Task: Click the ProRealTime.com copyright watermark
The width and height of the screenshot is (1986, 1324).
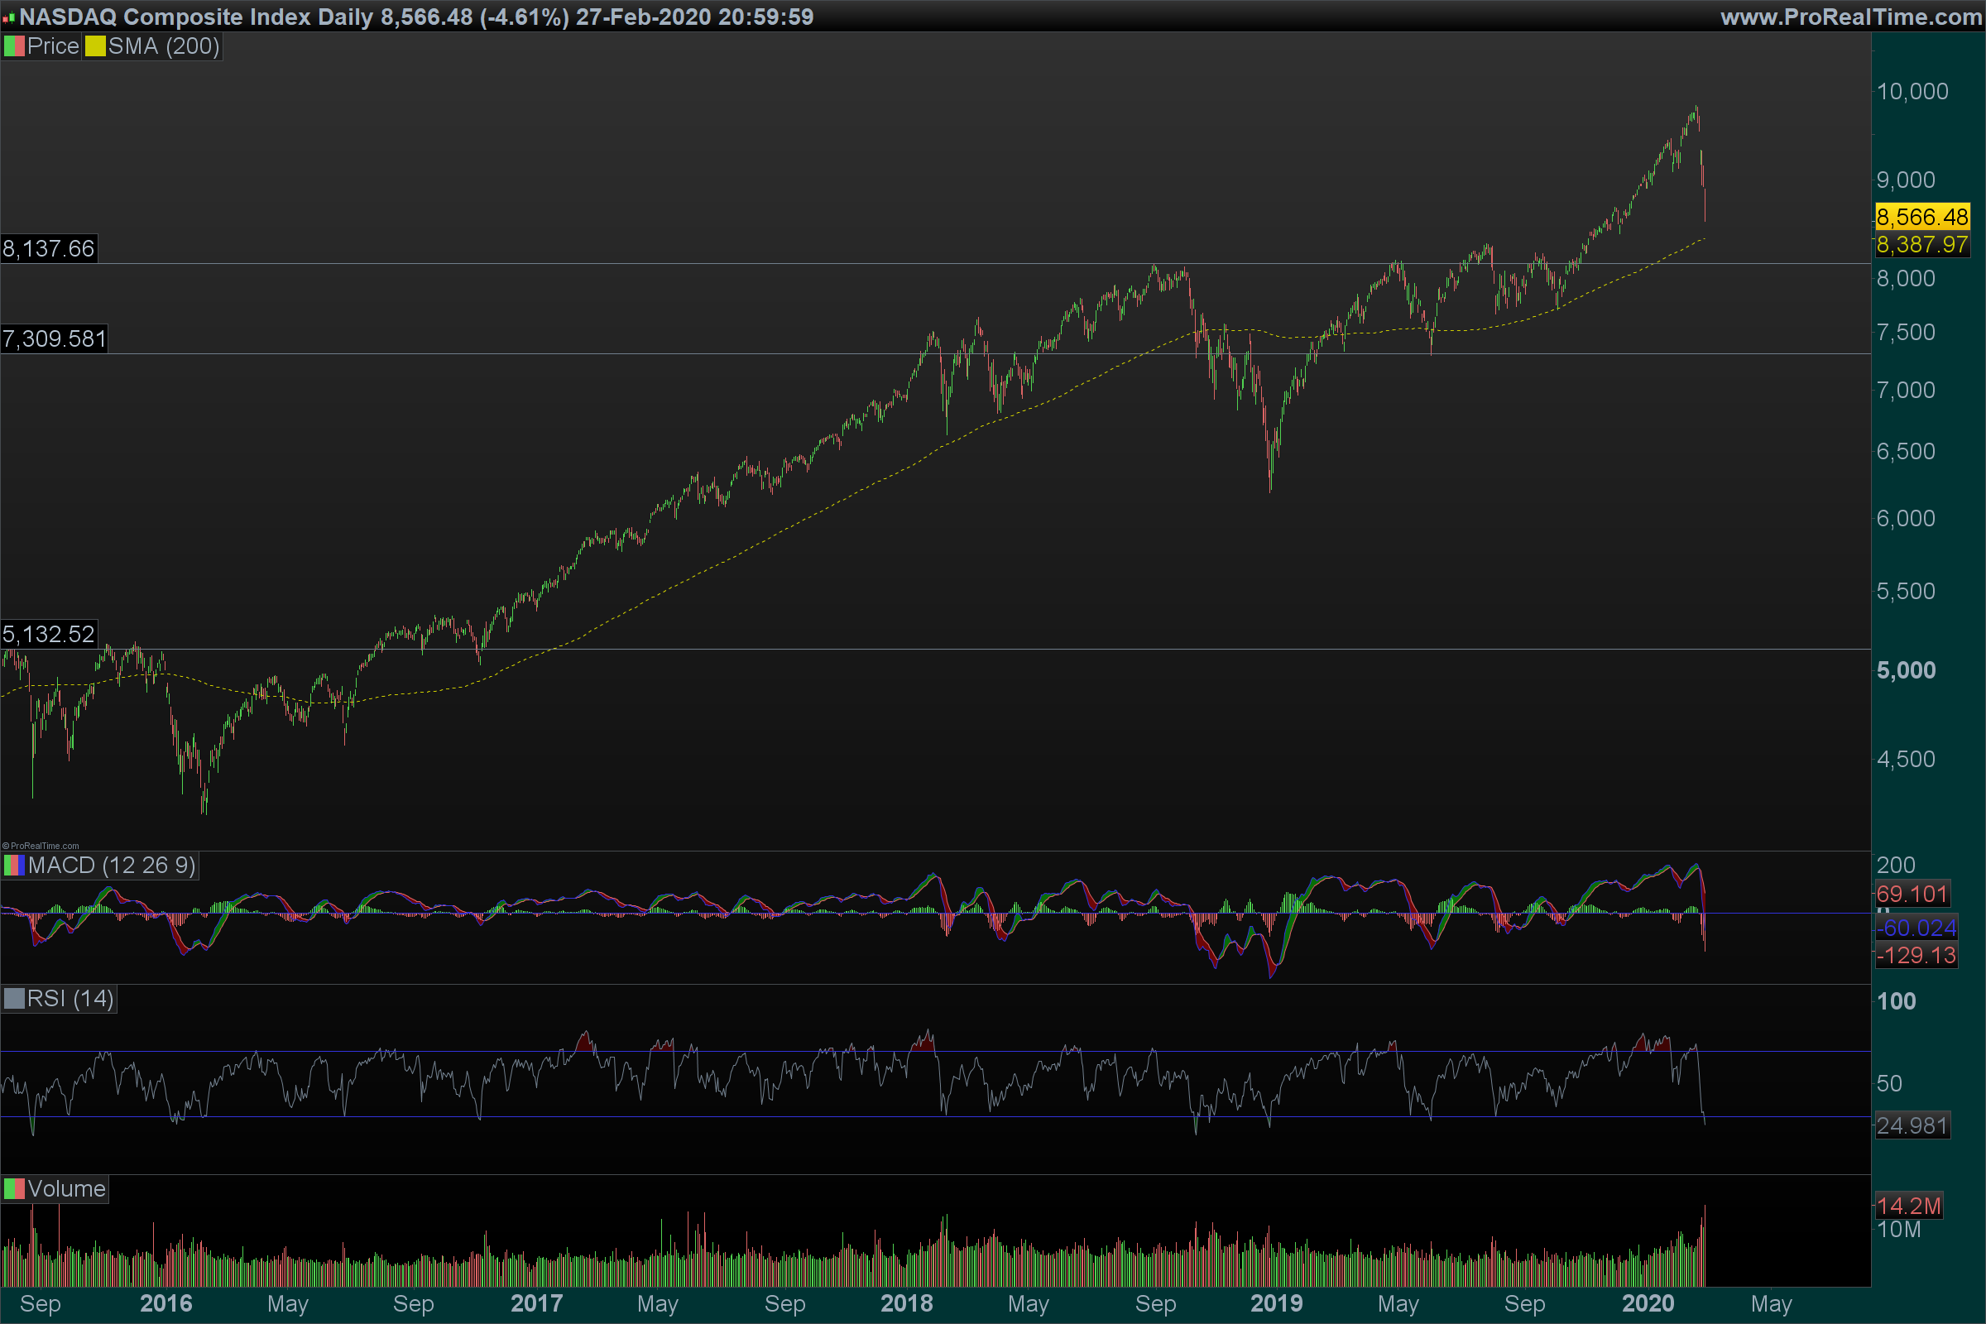Action: click(41, 845)
